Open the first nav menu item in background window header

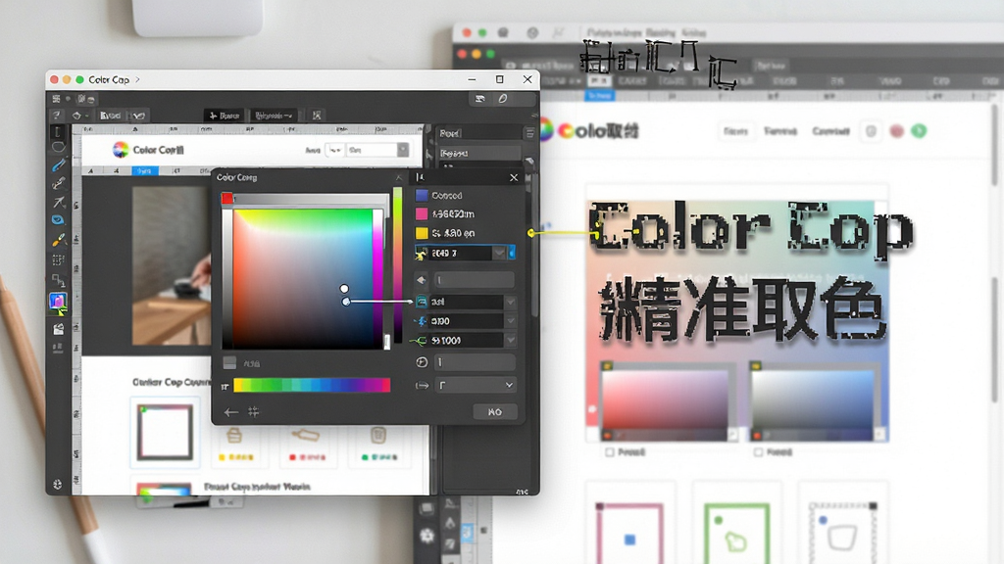(x=735, y=131)
